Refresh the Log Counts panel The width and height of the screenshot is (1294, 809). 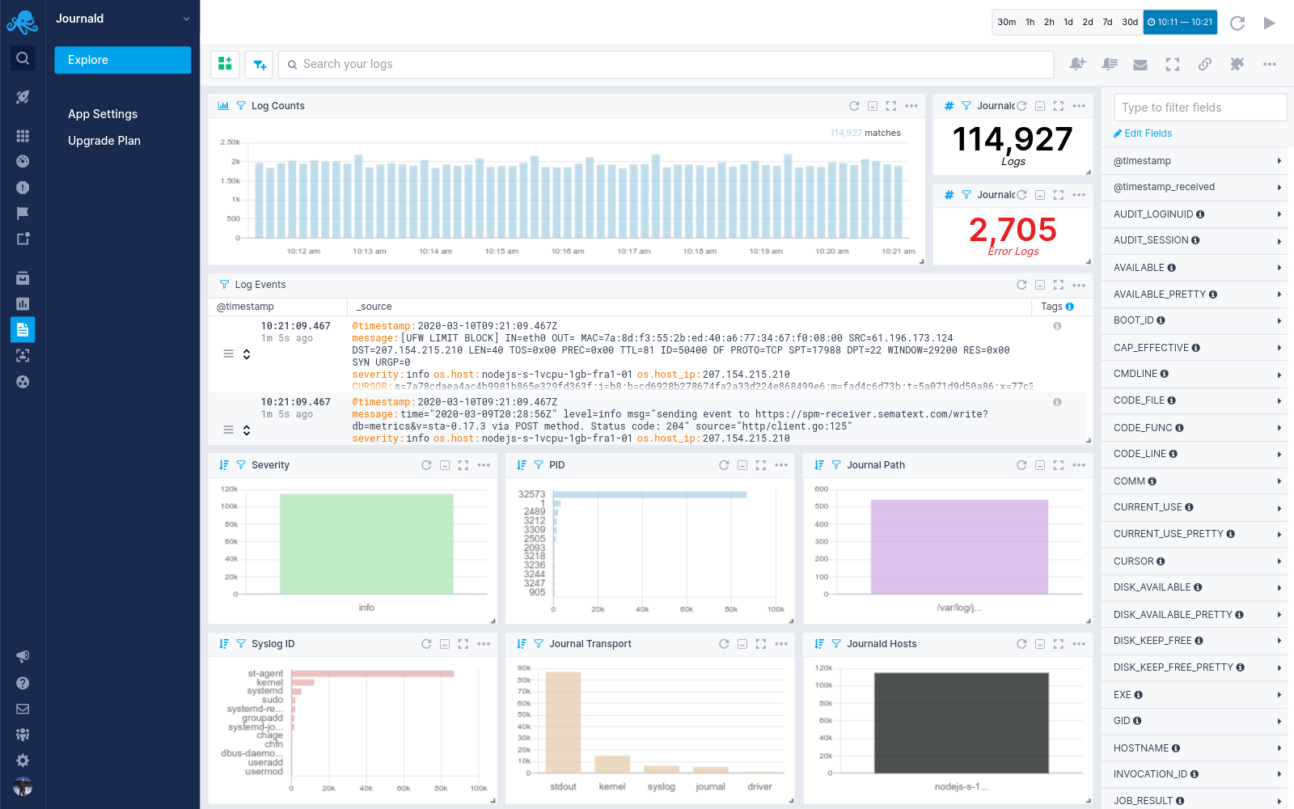click(x=854, y=105)
